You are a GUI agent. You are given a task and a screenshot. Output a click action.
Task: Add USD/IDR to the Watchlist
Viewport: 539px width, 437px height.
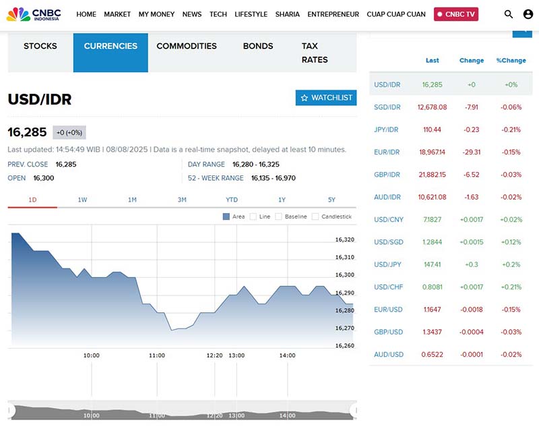(x=326, y=98)
